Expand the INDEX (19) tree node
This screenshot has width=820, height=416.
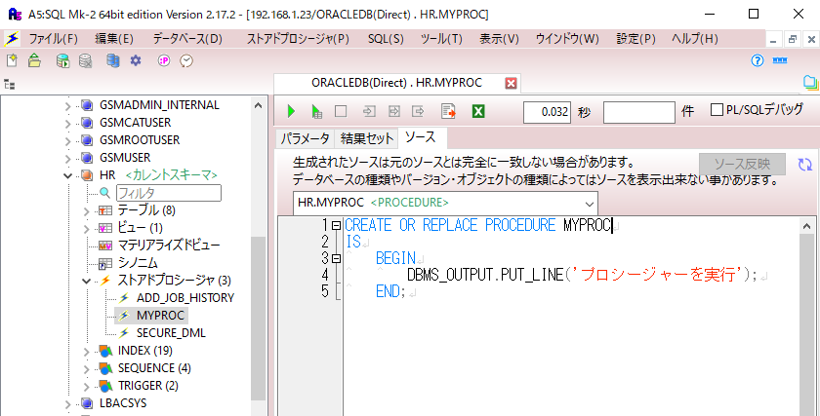click(x=86, y=351)
